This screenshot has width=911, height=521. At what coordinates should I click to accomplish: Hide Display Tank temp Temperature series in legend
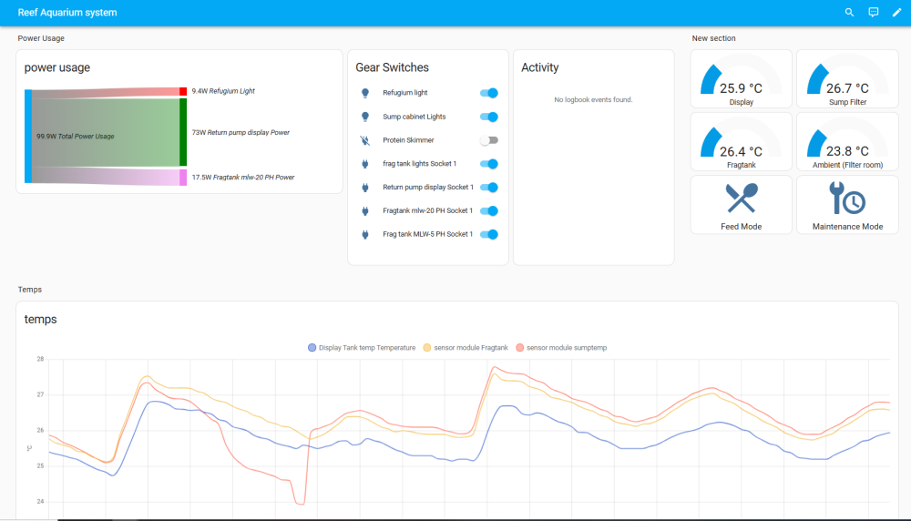pos(363,348)
